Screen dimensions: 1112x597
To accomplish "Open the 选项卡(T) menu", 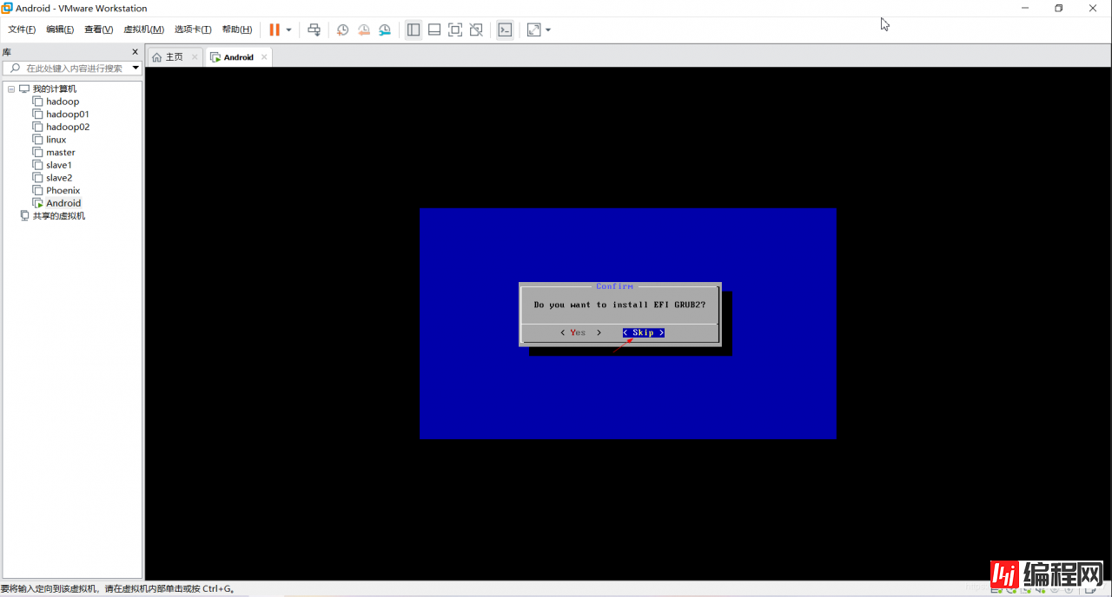I will (x=193, y=30).
